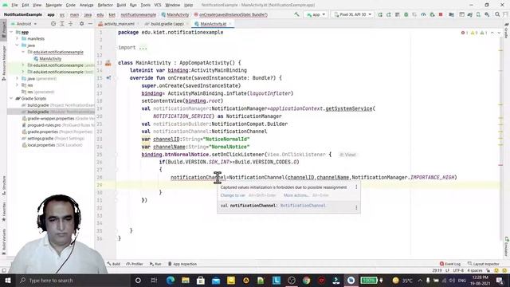Open the Run tool window button
Image resolution: width=510 pixels, height=287 pixels.
(155, 264)
